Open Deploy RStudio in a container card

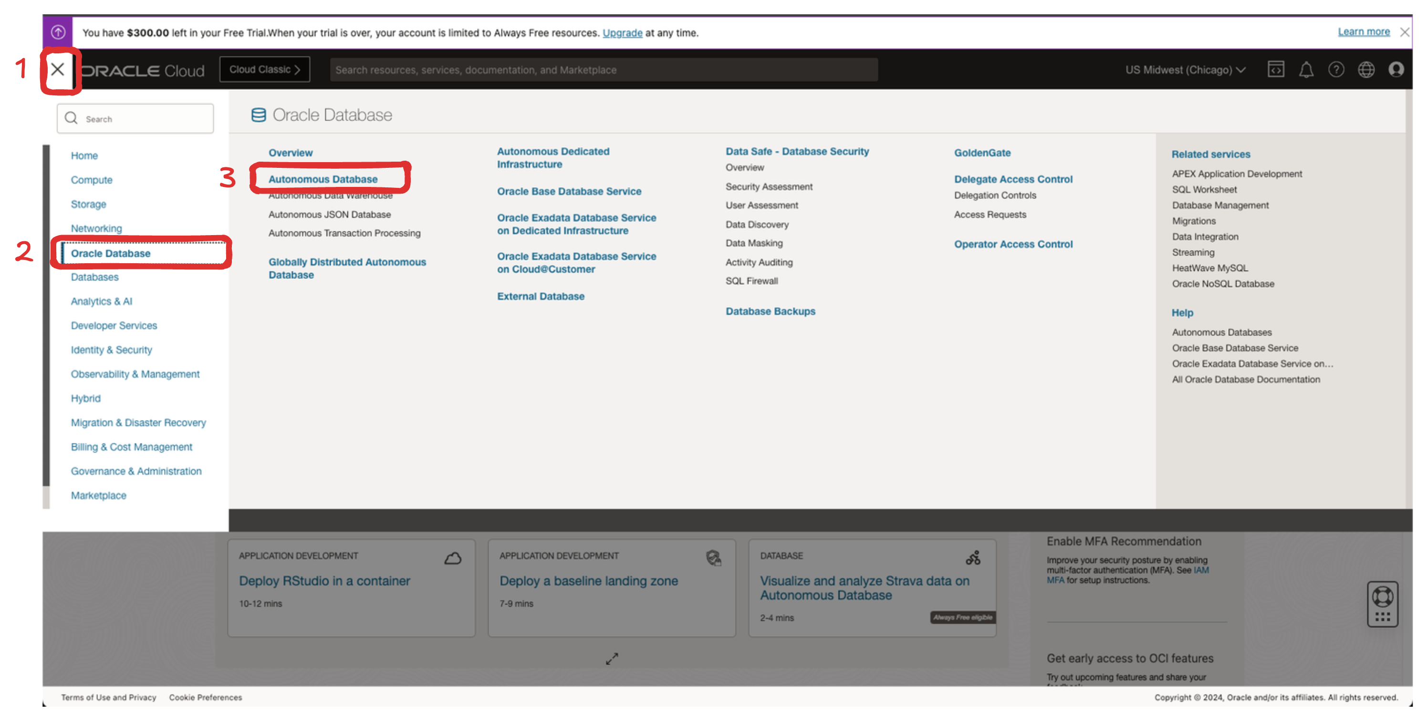(351, 588)
